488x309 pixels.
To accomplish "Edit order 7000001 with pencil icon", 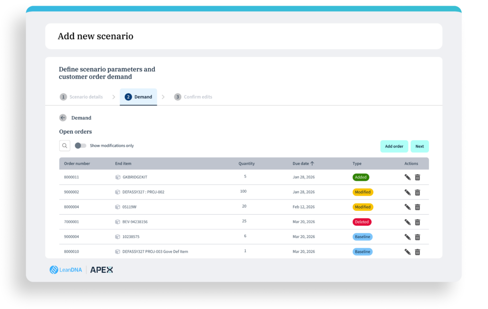I will 407,222.
